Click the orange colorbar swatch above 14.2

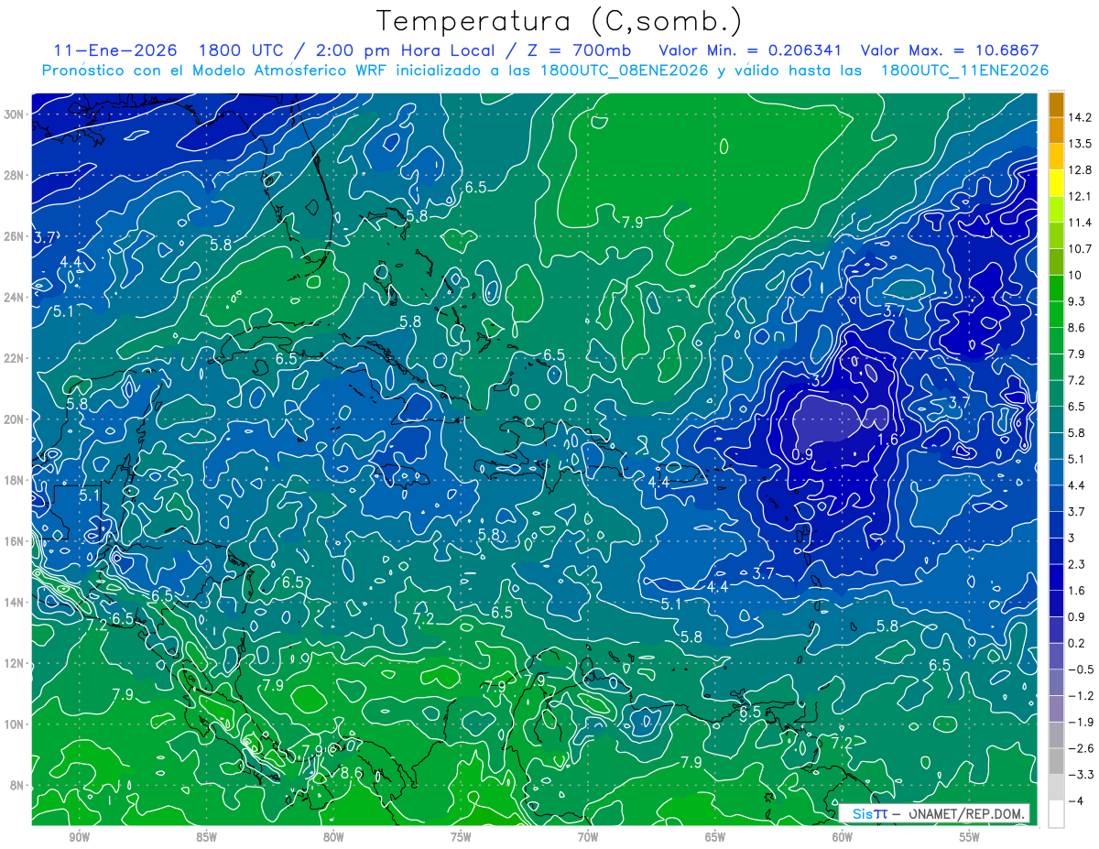[x=1056, y=104]
